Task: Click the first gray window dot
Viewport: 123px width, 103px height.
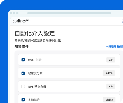Action: (x=11, y=13)
